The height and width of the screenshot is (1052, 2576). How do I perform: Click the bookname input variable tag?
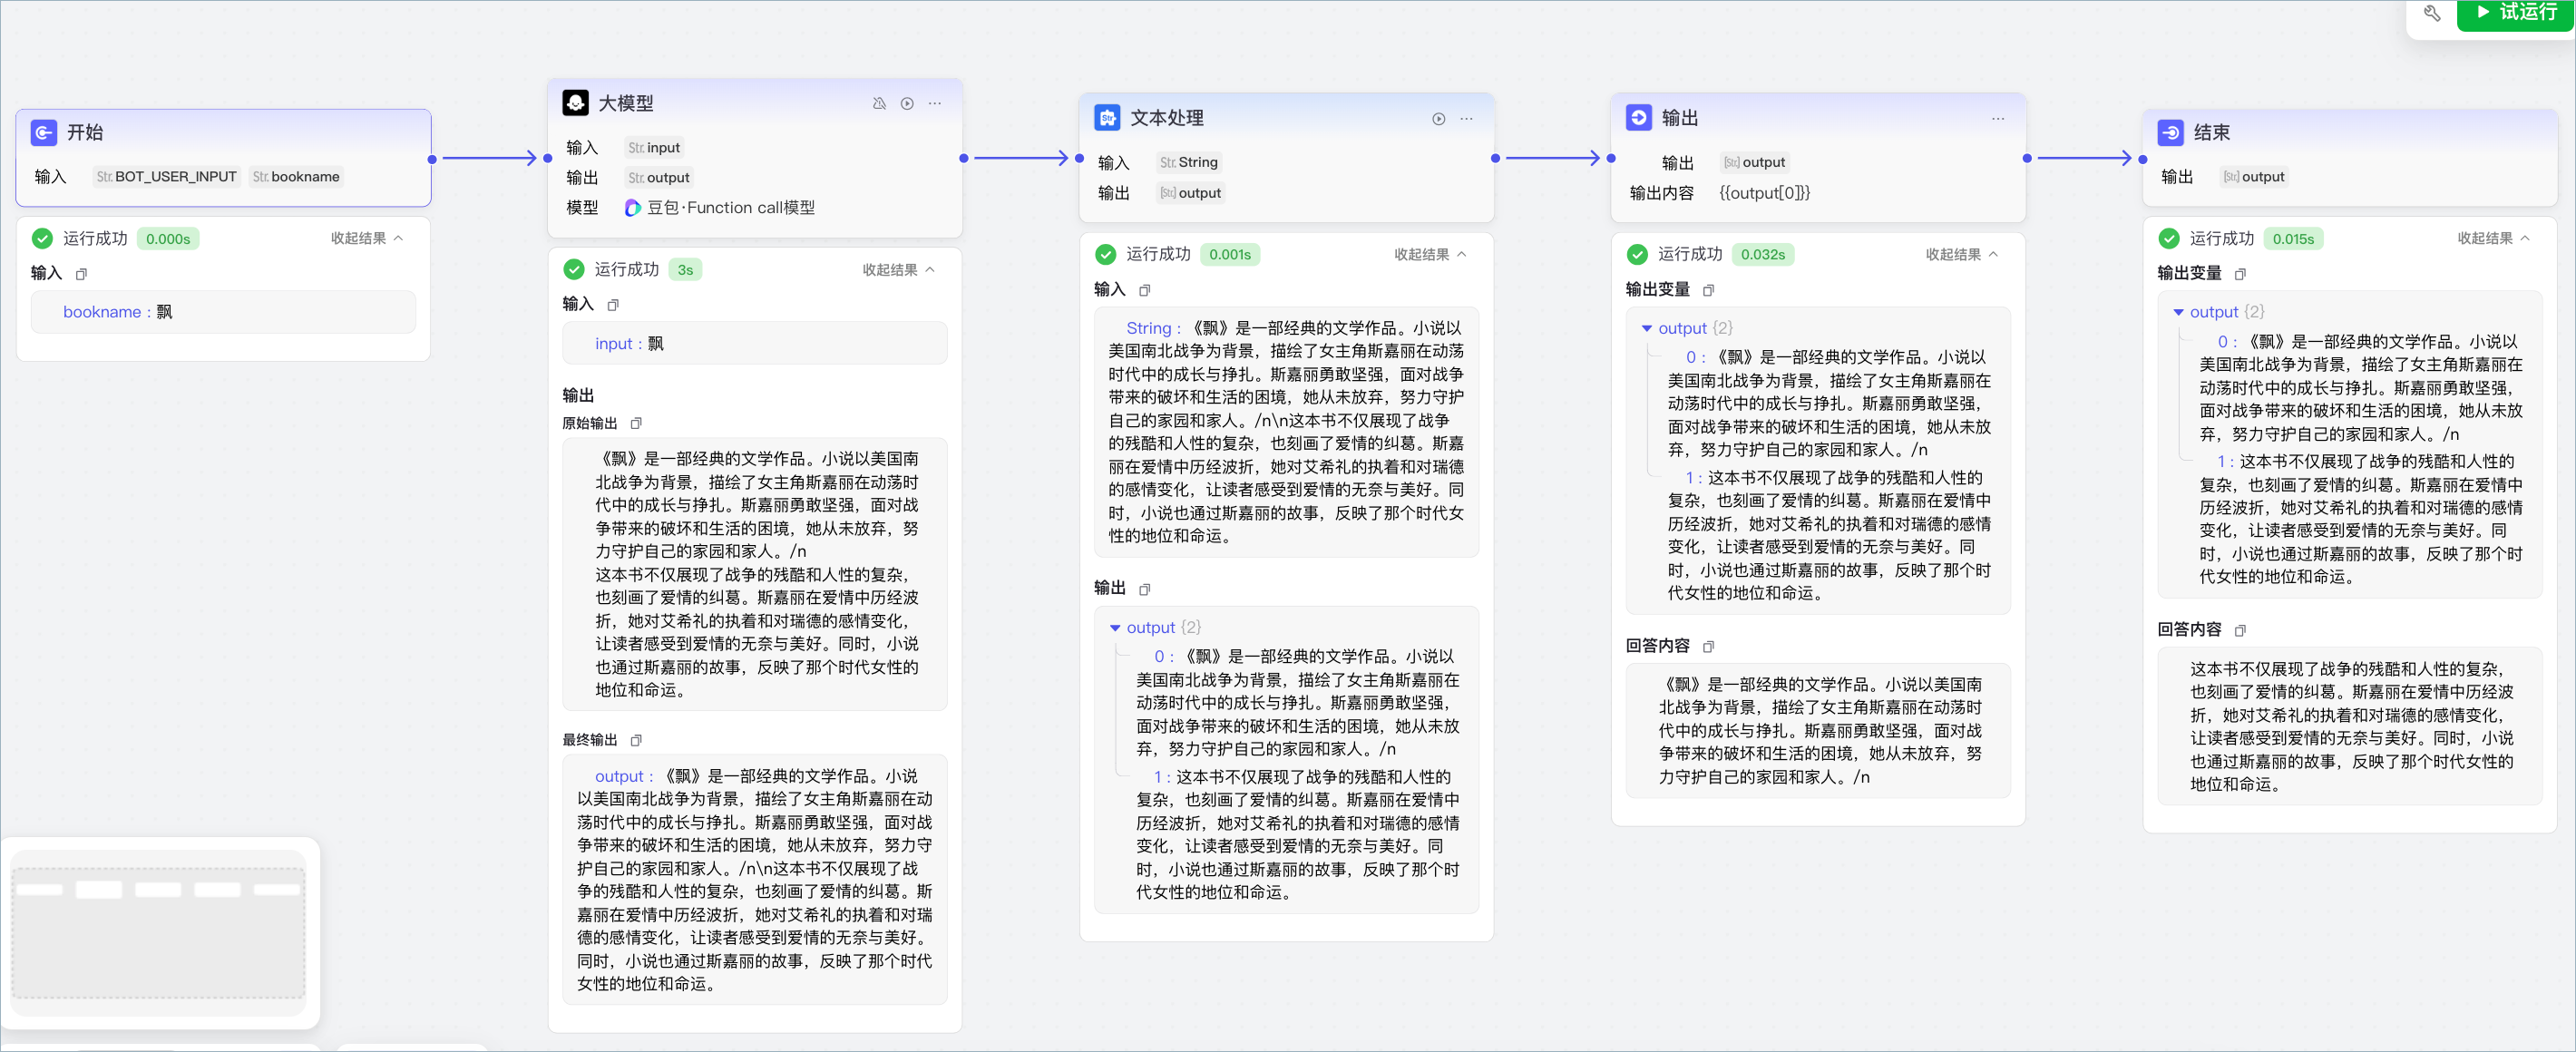[x=297, y=177]
